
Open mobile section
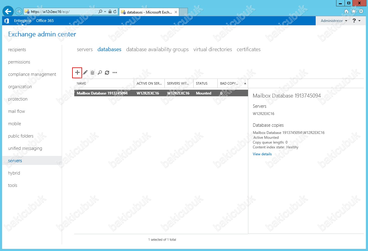[14, 124]
